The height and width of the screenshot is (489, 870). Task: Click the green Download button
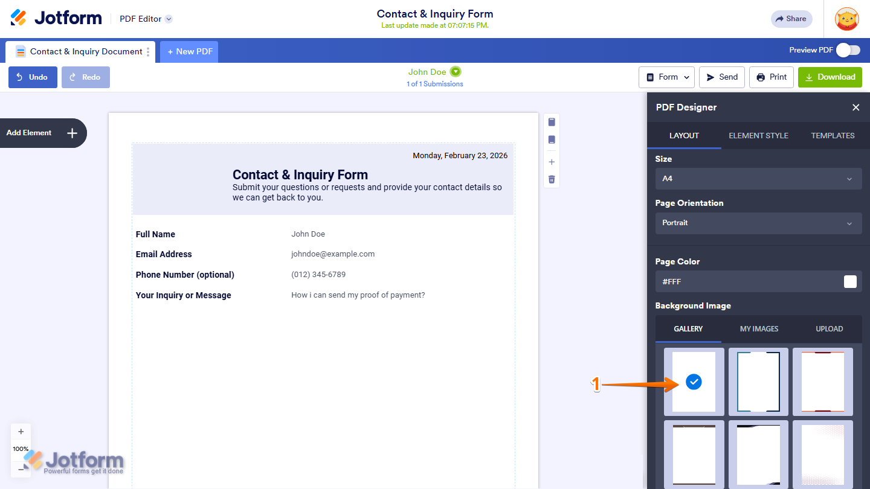click(830, 77)
